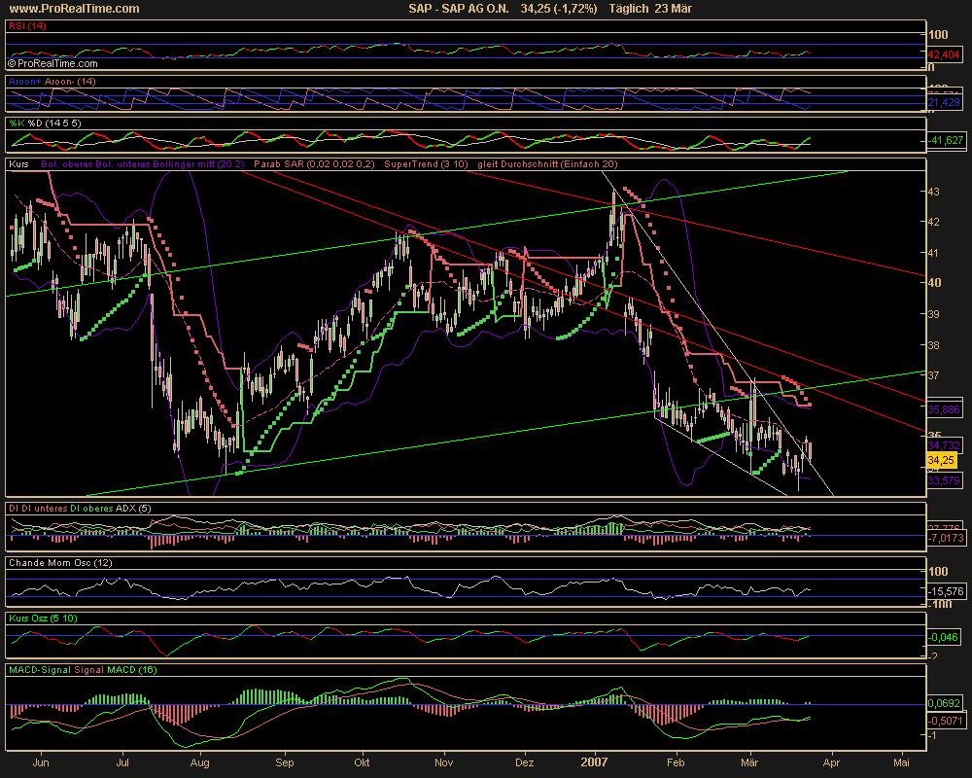Select the RSI (14) indicator label
Image resolution: width=972 pixels, height=778 pixels.
(27, 26)
